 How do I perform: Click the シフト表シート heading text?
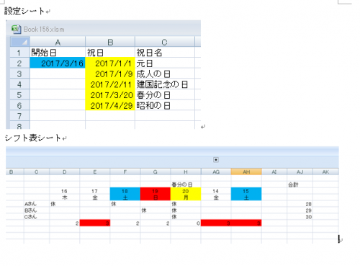coord(32,138)
